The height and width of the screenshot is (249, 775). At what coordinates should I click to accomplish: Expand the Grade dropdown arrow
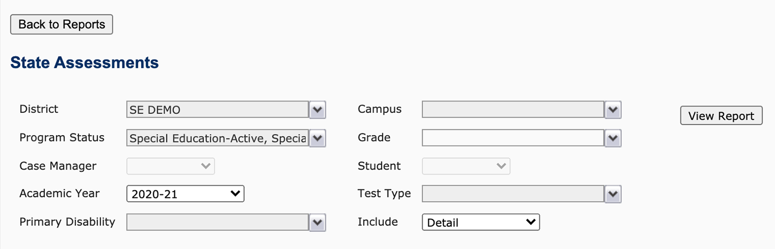(613, 138)
